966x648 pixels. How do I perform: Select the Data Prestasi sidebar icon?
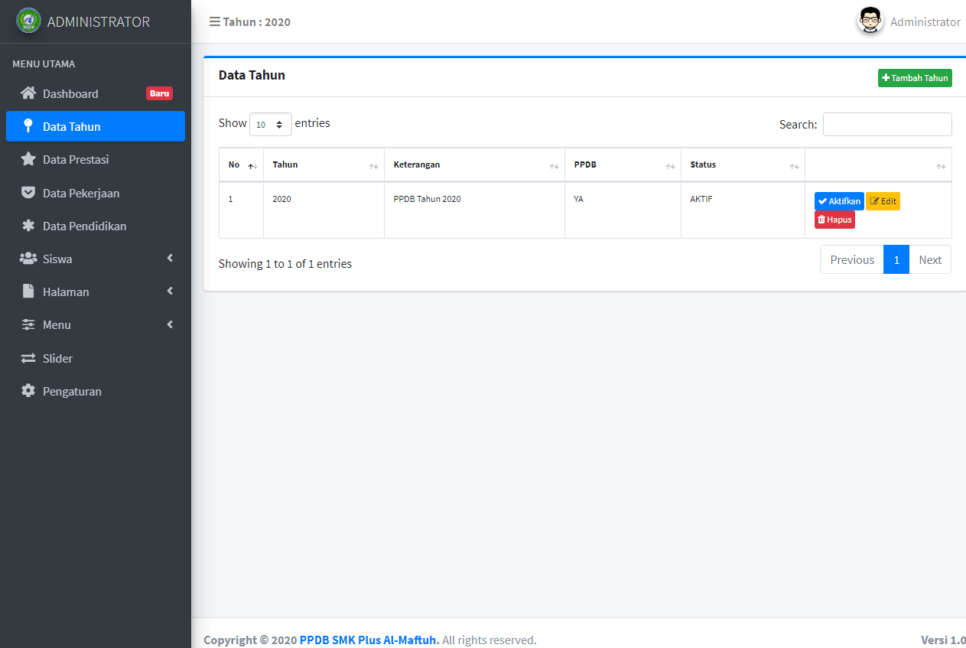[x=28, y=159]
